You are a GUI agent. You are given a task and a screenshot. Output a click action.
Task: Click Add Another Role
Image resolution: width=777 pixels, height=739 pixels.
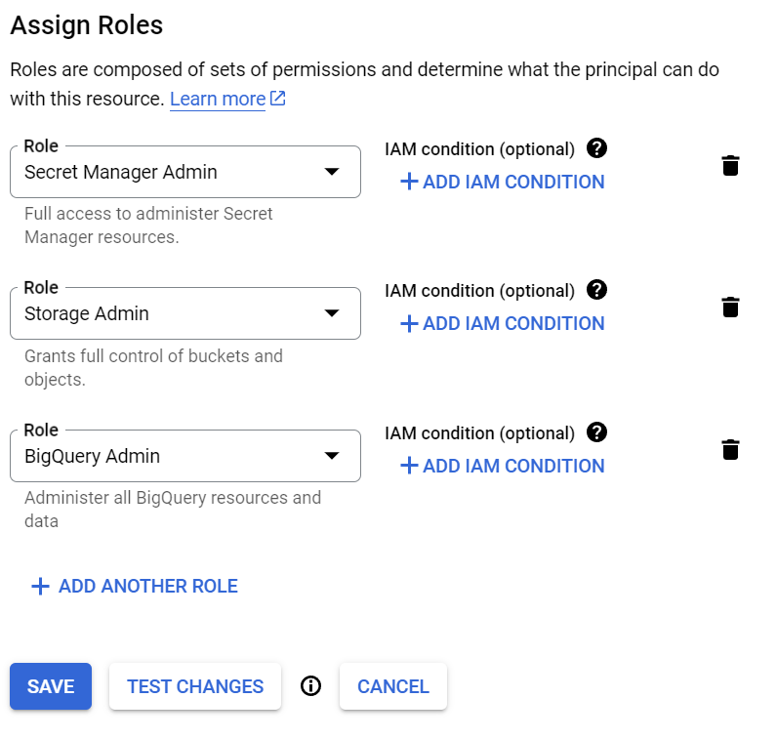135,587
